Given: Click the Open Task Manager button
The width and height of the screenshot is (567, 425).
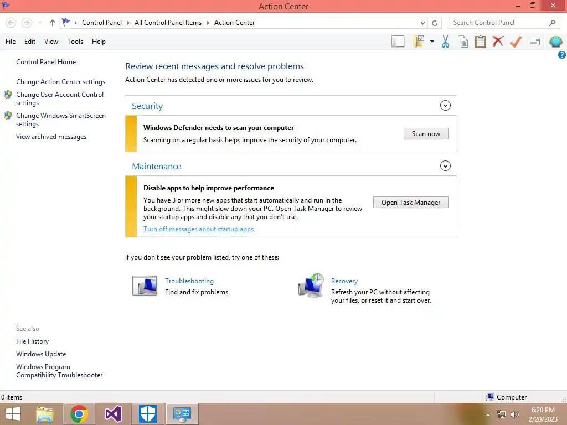Looking at the screenshot, I should pyautogui.click(x=411, y=203).
